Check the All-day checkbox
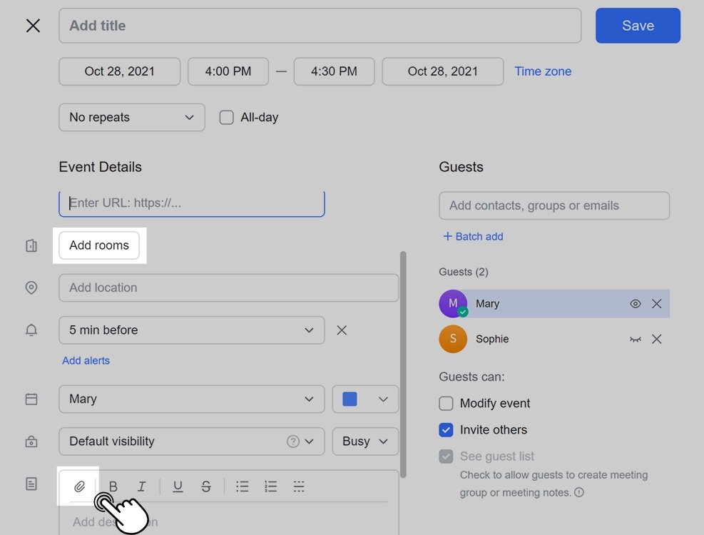 click(x=227, y=118)
